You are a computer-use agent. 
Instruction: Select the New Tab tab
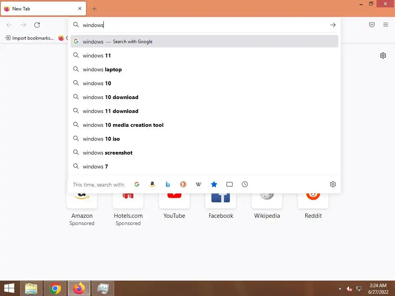click(x=43, y=8)
